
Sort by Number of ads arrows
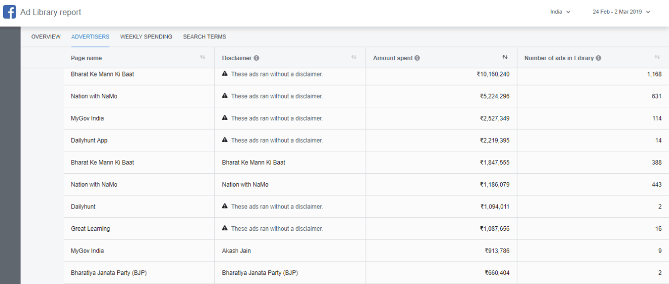(657, 58)
